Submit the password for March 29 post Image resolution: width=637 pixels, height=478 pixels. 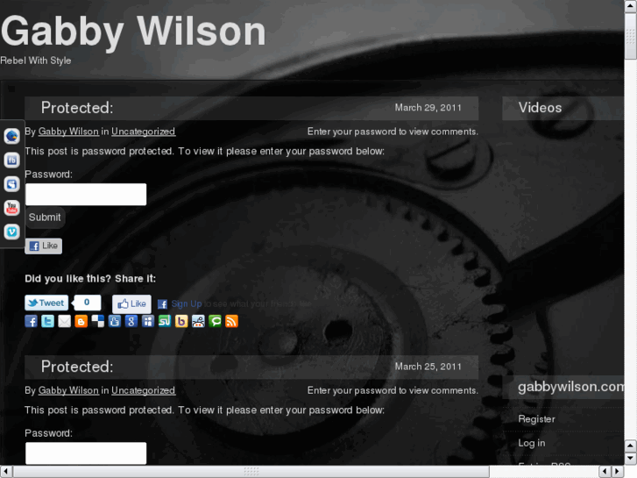tap(45, 218)
